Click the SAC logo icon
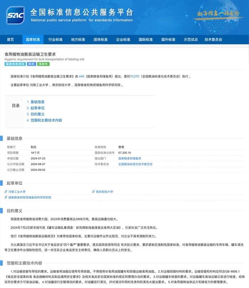249x288 pixels. click(15, 15)
